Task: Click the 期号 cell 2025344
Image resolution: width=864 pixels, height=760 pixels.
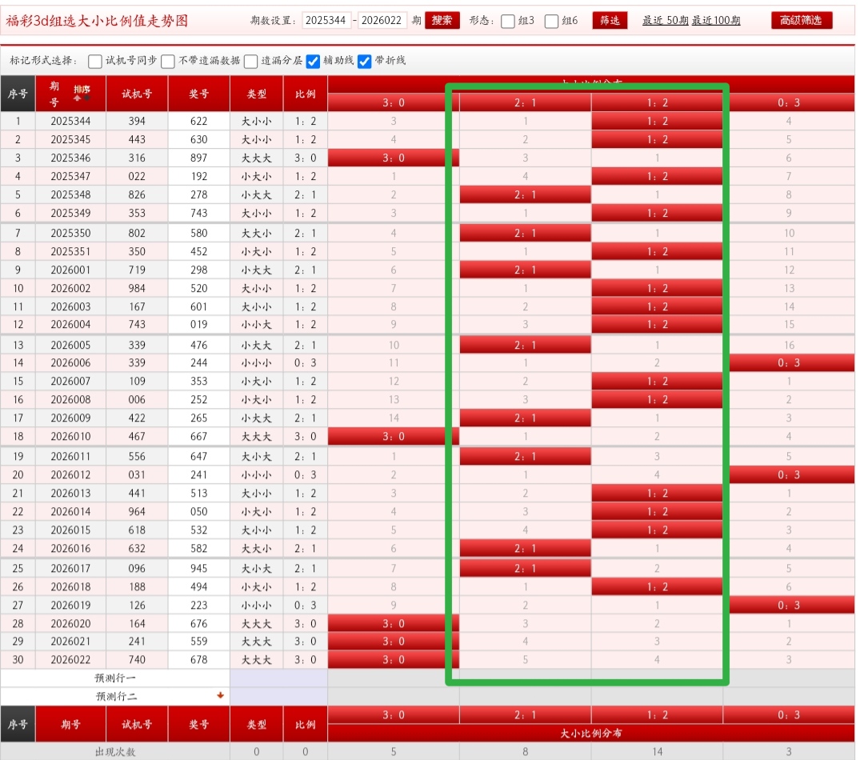Action: coord(70,122)
